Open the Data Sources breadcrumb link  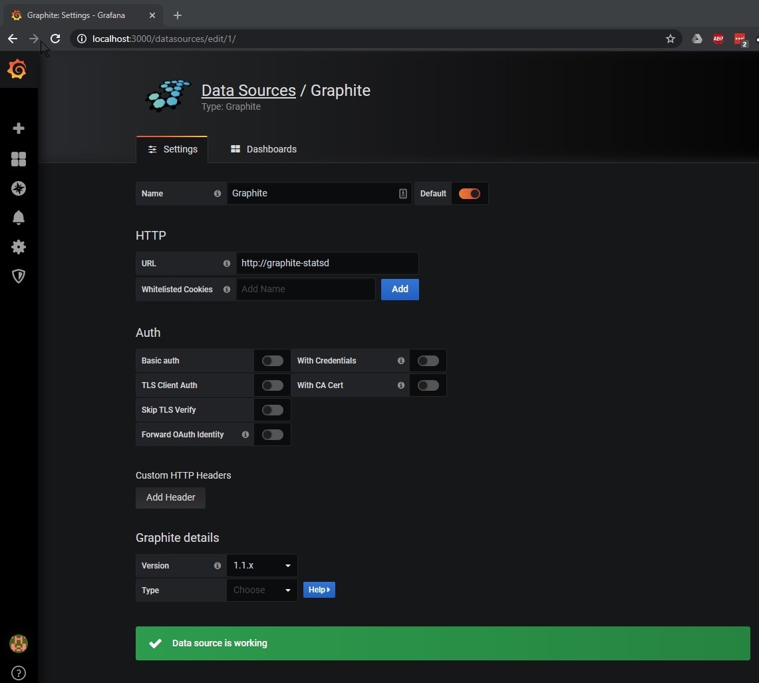coord(248,91)
